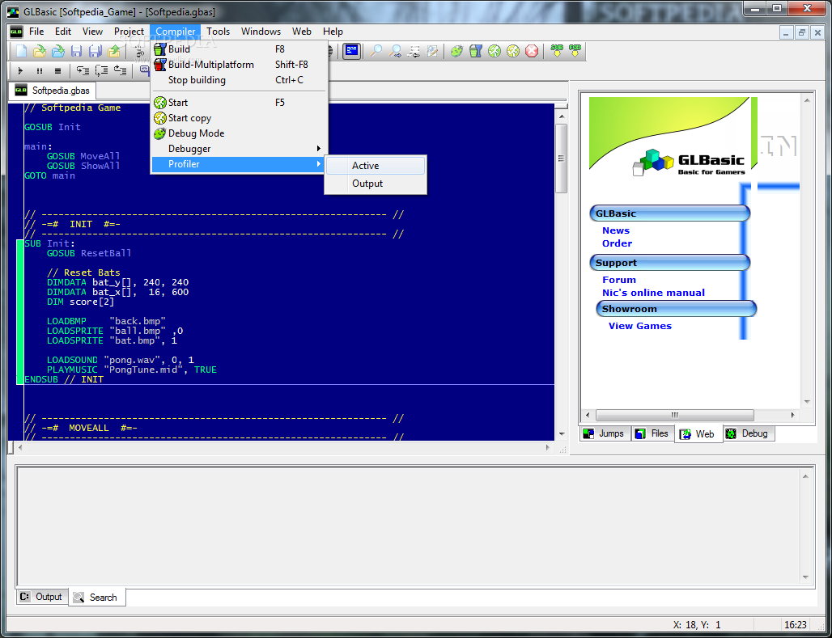Select Stop building in Compiler menu

[x=239, y=80]
